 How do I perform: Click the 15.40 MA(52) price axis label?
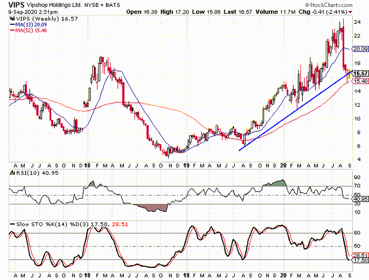click(x=360, y=81)
